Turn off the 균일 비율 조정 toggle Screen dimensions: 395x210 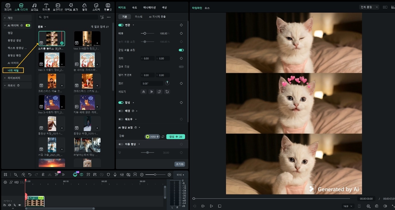point(181,50)
